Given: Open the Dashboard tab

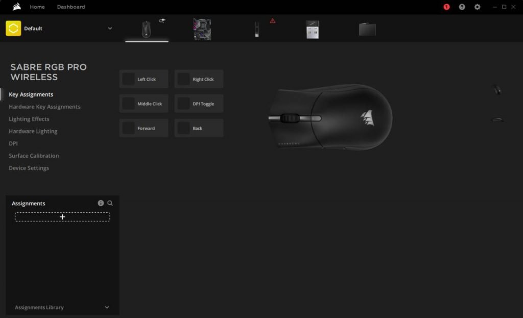Looking at the screenshot, I should (x=70, y=7).
